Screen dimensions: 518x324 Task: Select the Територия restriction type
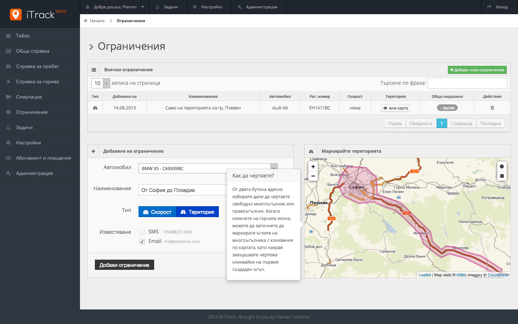197,212
